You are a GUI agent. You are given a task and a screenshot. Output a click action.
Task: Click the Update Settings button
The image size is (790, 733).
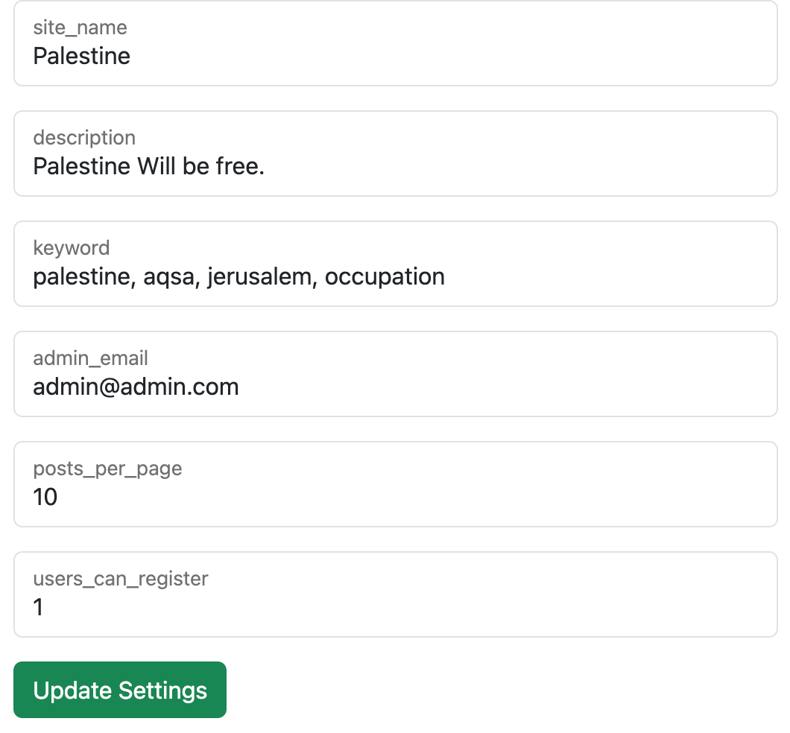120,690
